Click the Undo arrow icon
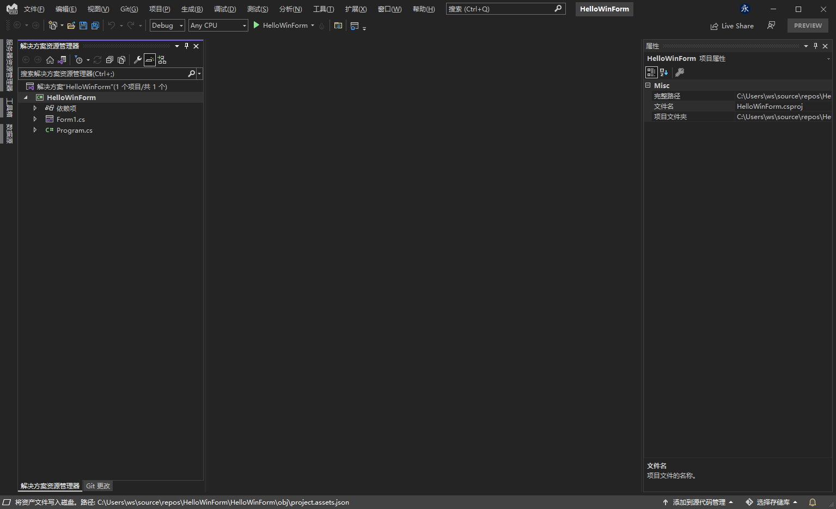Viewport: 836px width, 509px height. [x=112, y=26]
